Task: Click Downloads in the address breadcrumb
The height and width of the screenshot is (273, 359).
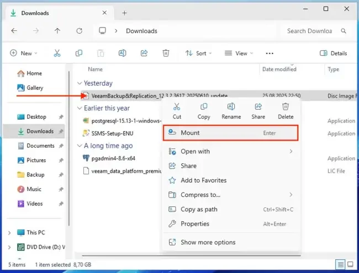Action: click(141, 31)
